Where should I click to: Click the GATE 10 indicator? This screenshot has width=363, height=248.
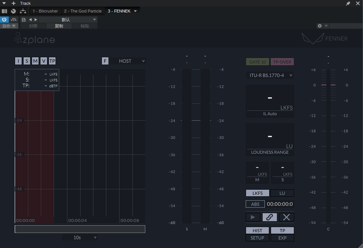[257, 62]
